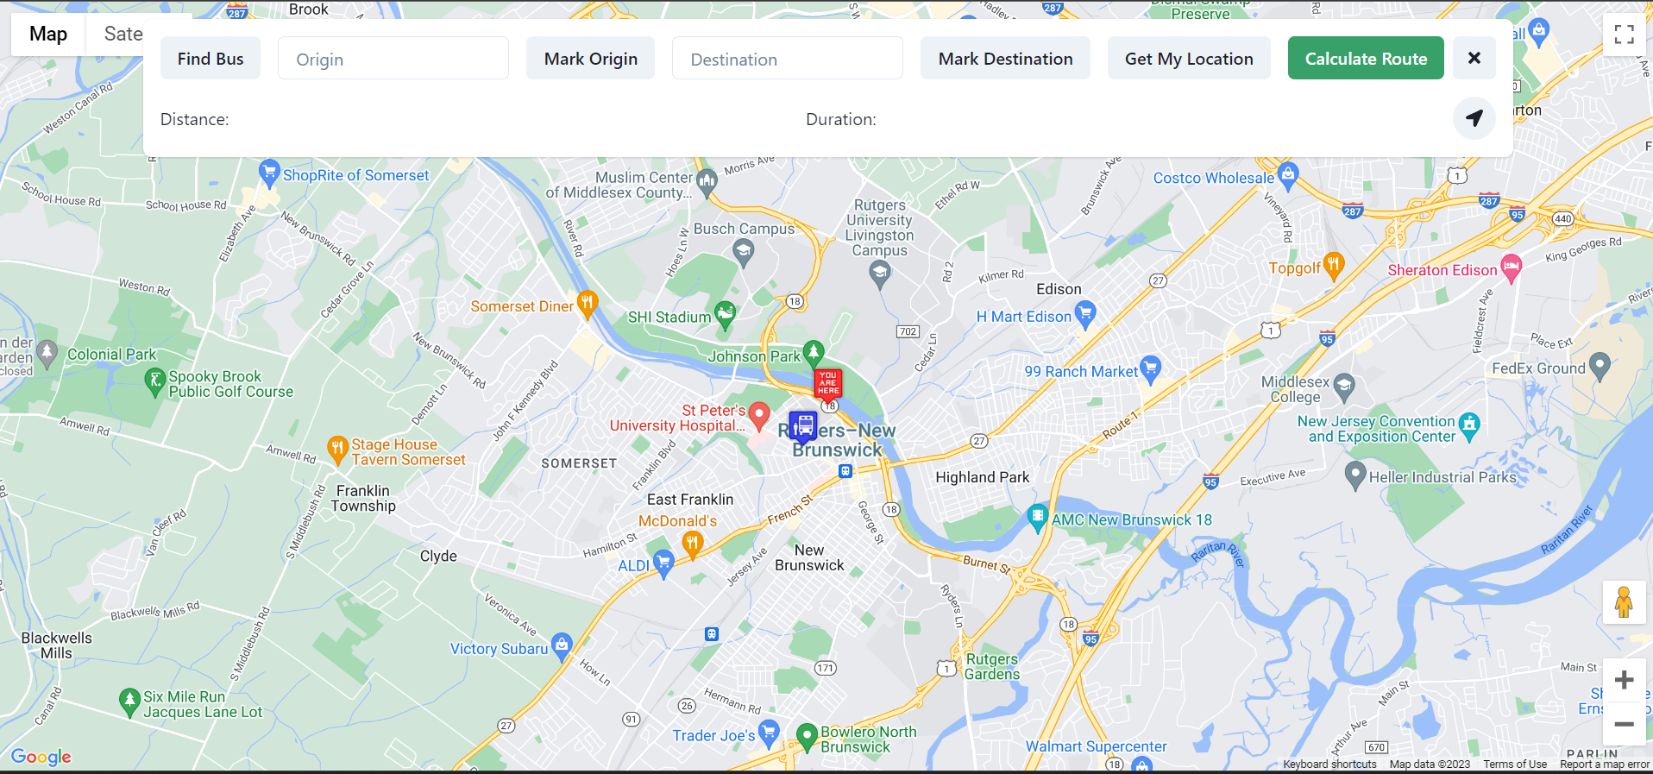
Task: Click the Costco Wholesale shopping marker
Action: (1288, 175)
